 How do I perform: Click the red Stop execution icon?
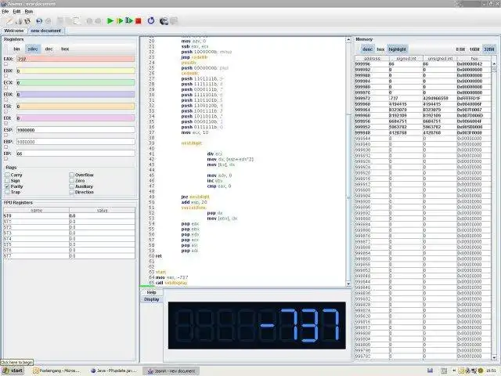(x=139, y=21)
